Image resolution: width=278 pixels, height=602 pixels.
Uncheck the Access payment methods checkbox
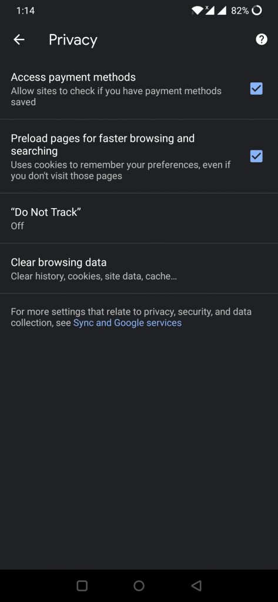[x=256, y=89]
